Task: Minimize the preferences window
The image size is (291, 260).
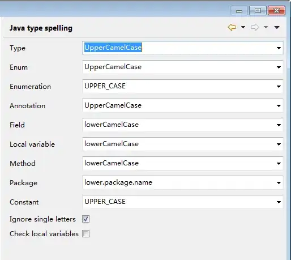Action: [x=239, y=10]
